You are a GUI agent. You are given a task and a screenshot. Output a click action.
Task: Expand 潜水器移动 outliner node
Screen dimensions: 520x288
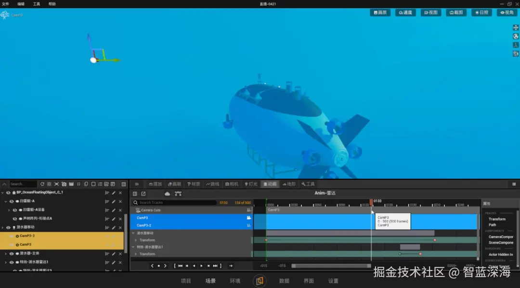[x=3, y=227]
